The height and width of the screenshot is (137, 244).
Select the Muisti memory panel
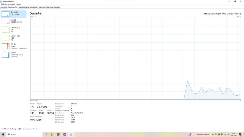(x=13, y=21)
